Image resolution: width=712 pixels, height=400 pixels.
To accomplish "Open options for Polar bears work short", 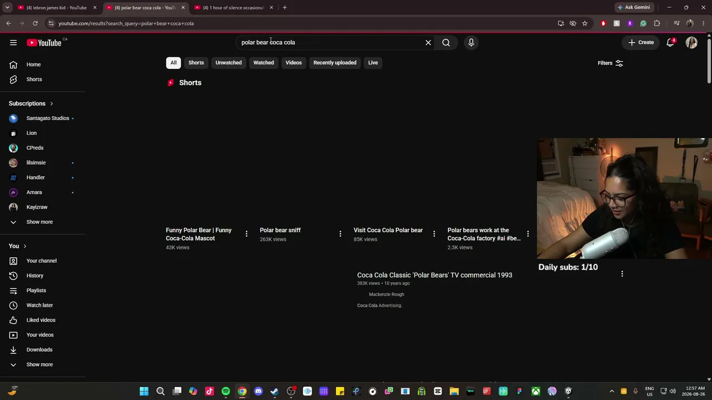I will click(528, 234).
